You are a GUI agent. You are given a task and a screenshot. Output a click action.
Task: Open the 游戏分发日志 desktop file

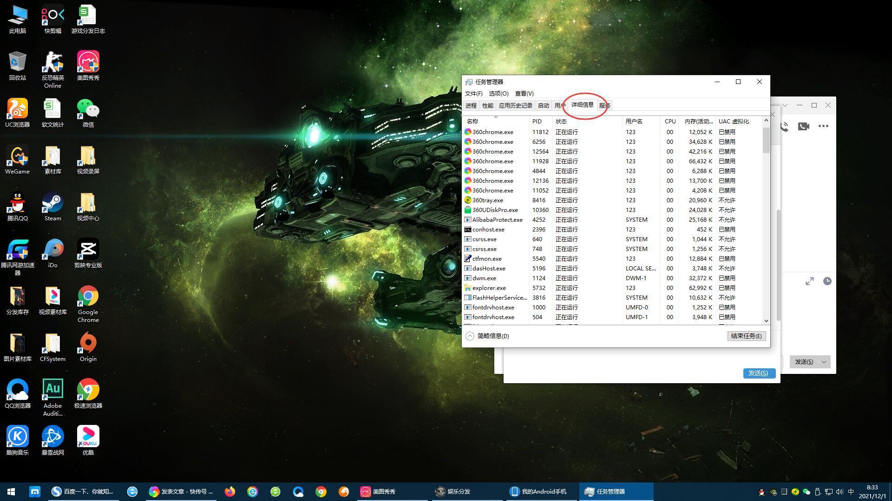pos(88,19)
